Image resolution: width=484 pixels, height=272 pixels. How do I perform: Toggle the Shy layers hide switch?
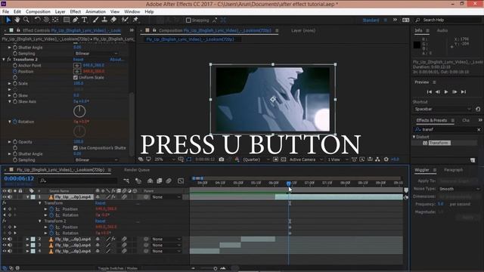tap(150, 181)
